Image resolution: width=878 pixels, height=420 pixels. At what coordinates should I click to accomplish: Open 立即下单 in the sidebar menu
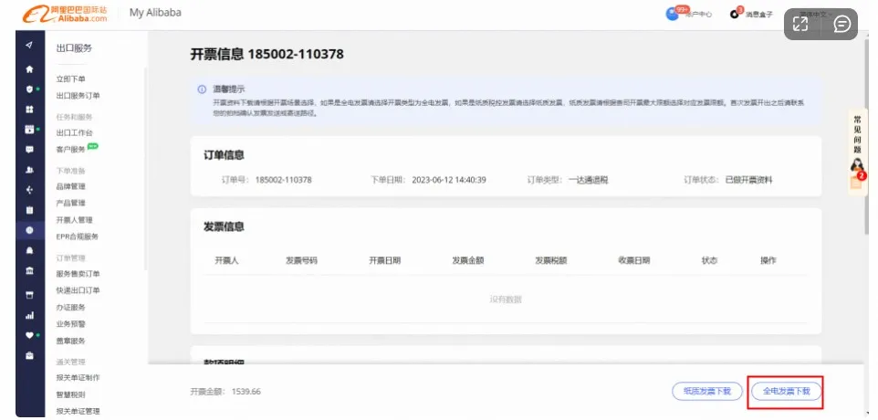click(x=71, y=79)
